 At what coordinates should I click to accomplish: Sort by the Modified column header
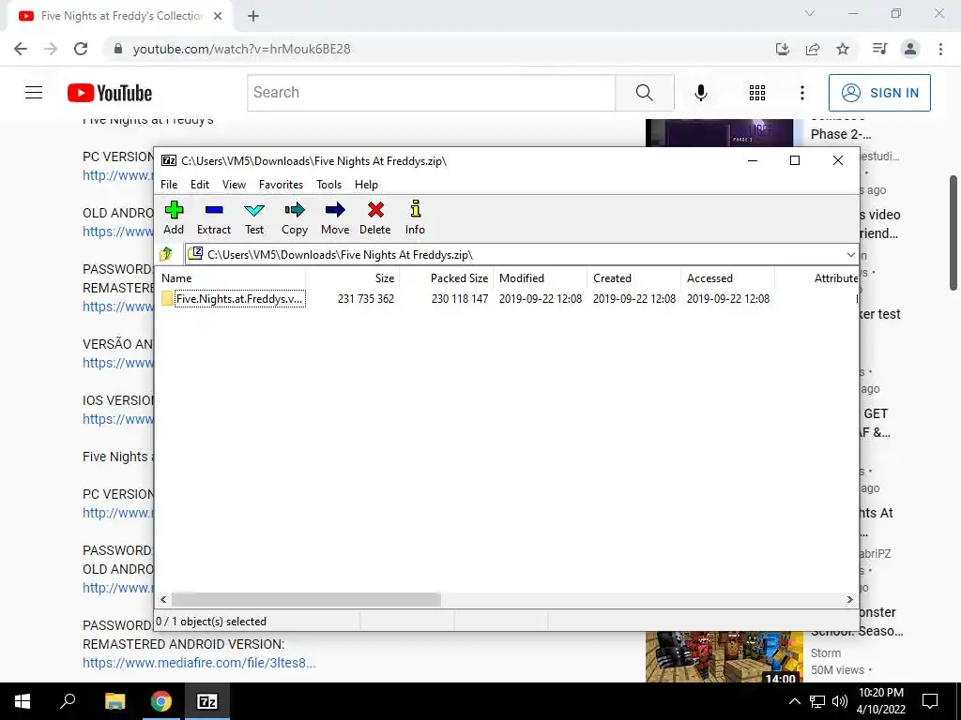tap(541, 277)
